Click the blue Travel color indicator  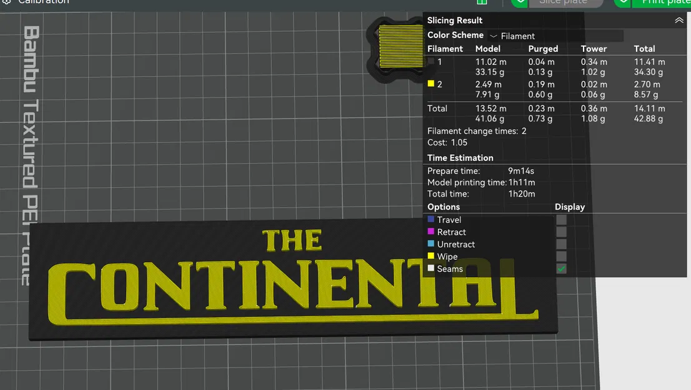click(430, 219)
